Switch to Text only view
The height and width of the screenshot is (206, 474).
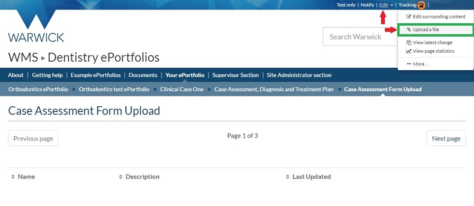coord(346,5)
